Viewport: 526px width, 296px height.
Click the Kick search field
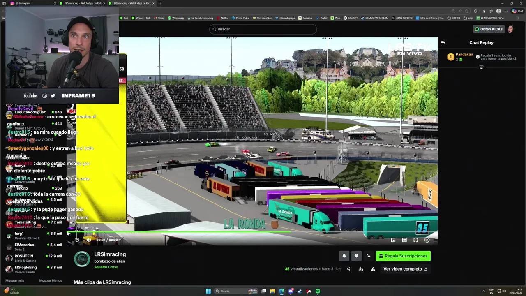[x=263, y=29]
